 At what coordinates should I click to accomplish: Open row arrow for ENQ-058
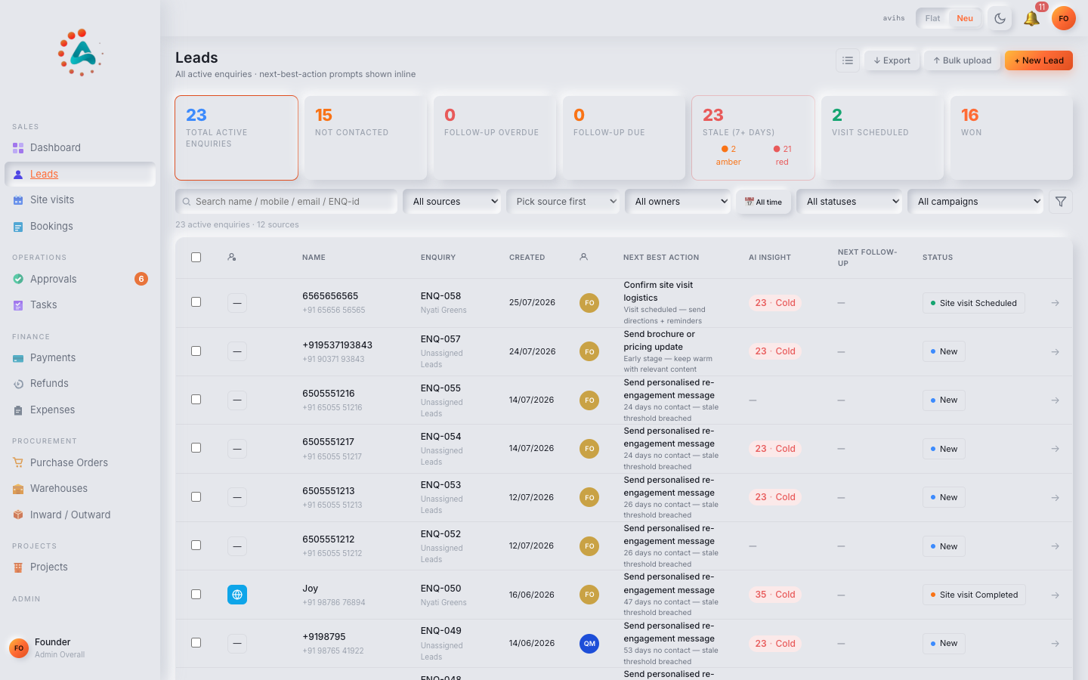click(x=1056, y=303)
